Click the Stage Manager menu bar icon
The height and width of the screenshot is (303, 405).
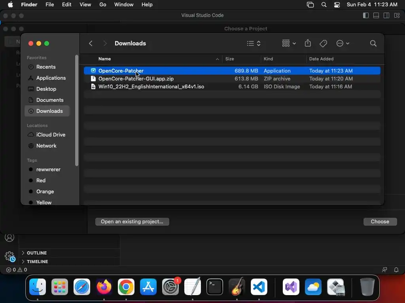pyautogui.click(x=310, y=5)
